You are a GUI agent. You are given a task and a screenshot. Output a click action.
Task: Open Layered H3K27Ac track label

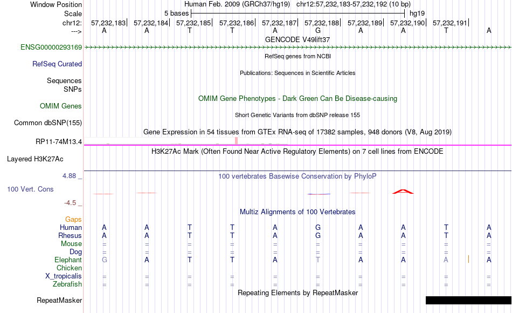tap(35, 159)
